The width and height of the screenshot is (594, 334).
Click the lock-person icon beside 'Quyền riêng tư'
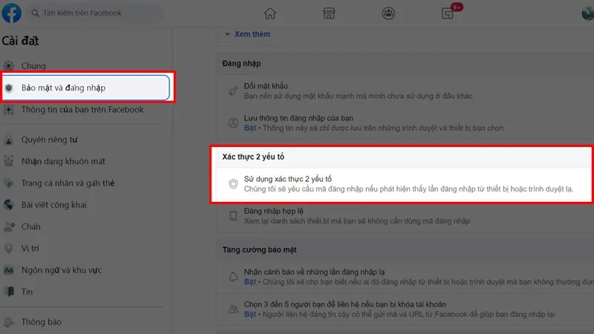(9, 140)
